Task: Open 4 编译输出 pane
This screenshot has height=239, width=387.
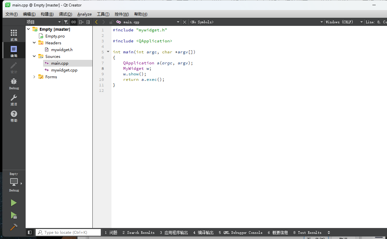Action: coord(203,232)
